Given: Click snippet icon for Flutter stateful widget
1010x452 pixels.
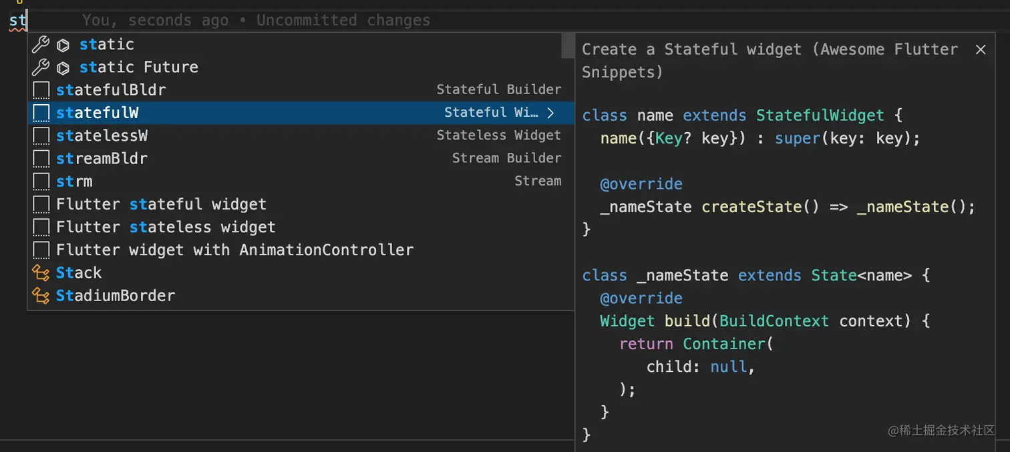Looking at the screenshot, I should tap(41, 204).
